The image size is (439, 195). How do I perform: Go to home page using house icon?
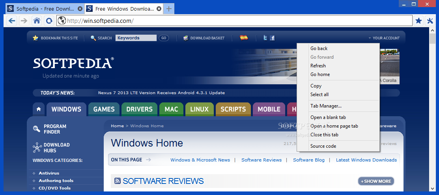tap(37, 20)
